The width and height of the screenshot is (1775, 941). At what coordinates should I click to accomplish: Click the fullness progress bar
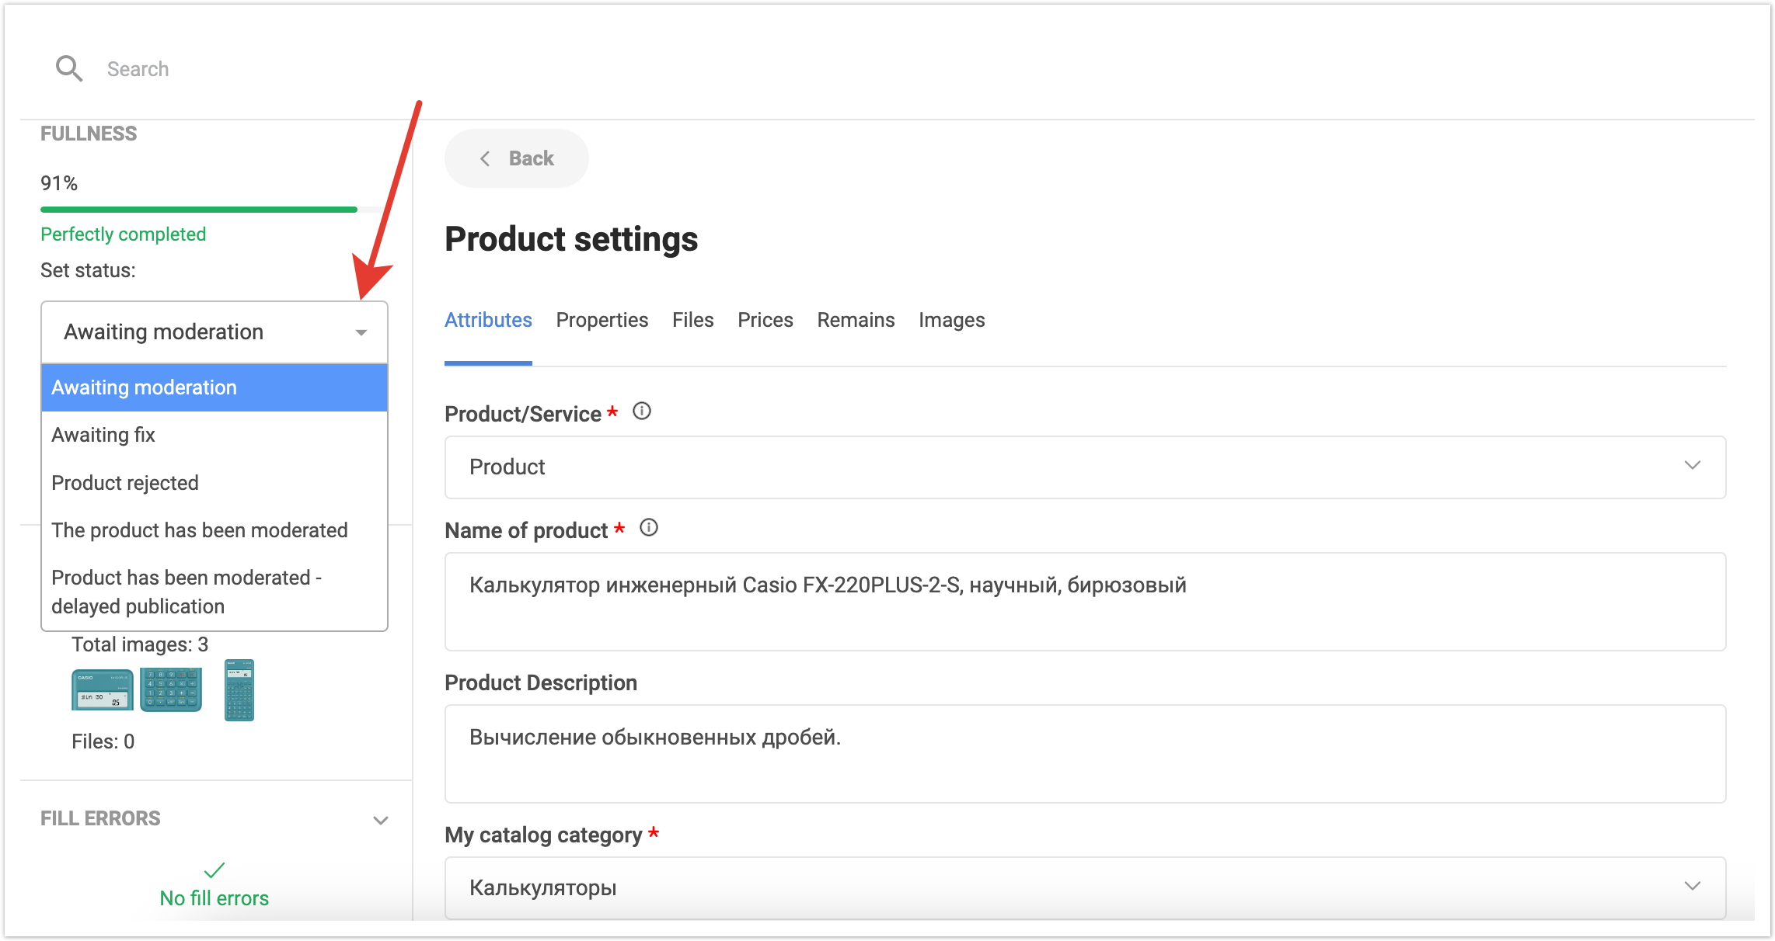click(199, 210)
